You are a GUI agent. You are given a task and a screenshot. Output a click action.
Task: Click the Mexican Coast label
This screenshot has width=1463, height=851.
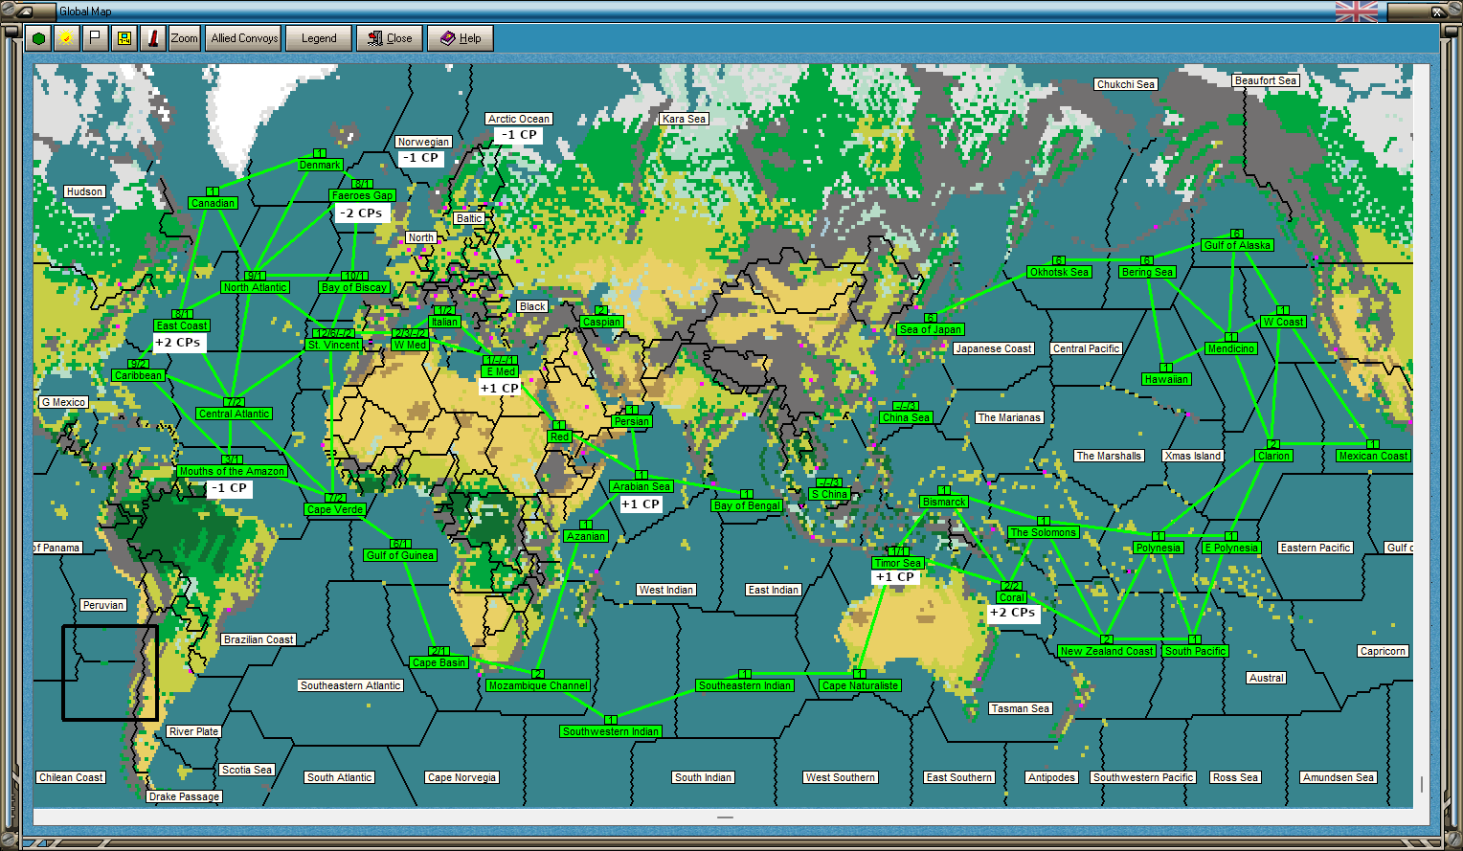1373,456
